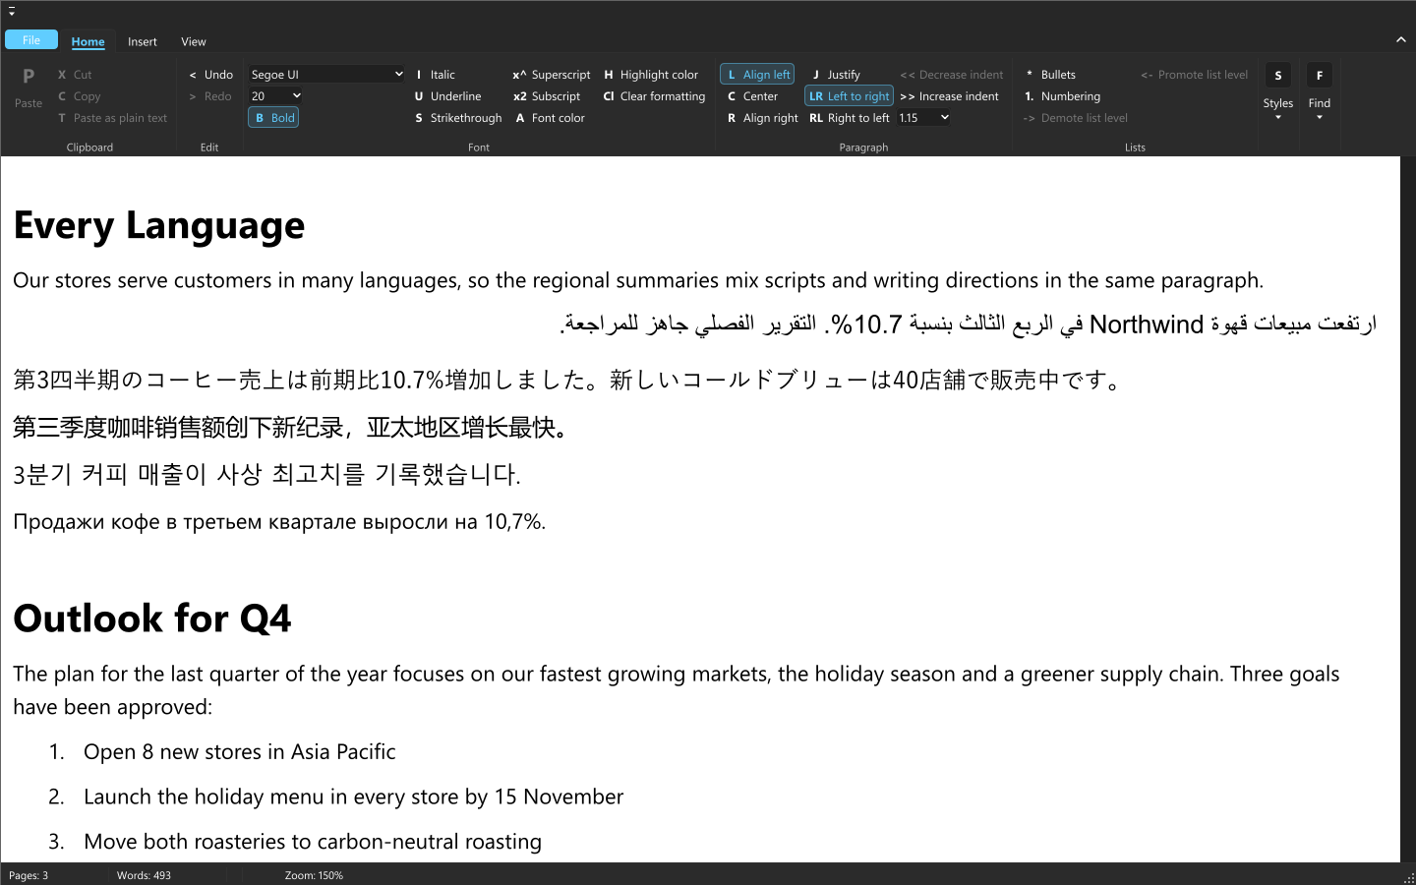Toggle Bold formatting off
Screen dimensions: 1416x885
[x=273, y=118]
